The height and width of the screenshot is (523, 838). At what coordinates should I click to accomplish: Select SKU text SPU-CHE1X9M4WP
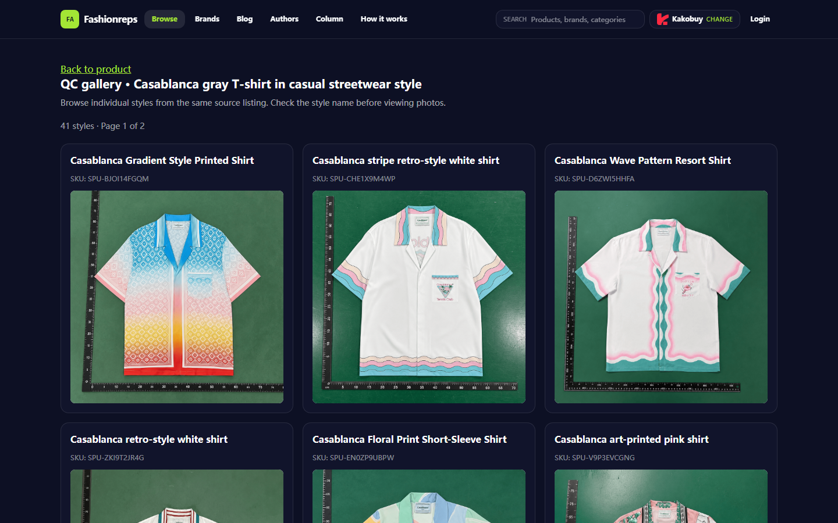363,179
